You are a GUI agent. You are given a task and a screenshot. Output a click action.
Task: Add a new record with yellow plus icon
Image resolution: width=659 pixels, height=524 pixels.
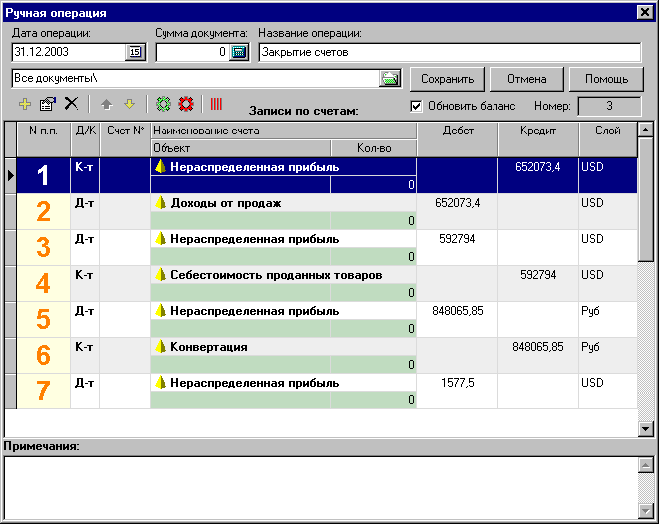25,104
